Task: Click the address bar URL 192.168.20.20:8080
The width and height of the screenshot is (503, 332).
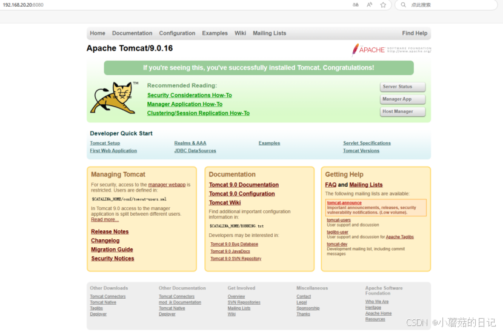Action: click(x=23, y=5)
